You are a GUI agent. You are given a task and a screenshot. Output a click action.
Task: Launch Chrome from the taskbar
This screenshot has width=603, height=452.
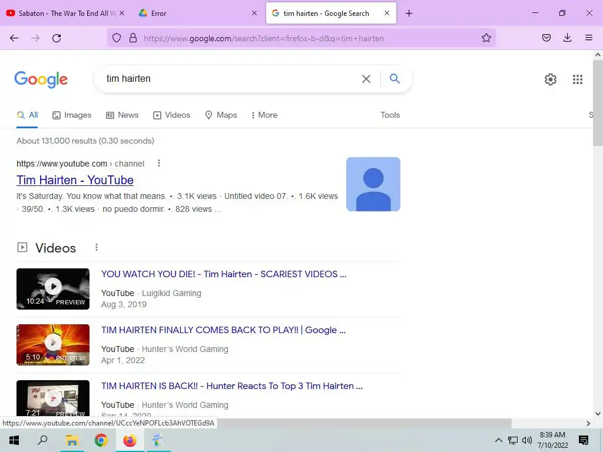coord(101,440)
